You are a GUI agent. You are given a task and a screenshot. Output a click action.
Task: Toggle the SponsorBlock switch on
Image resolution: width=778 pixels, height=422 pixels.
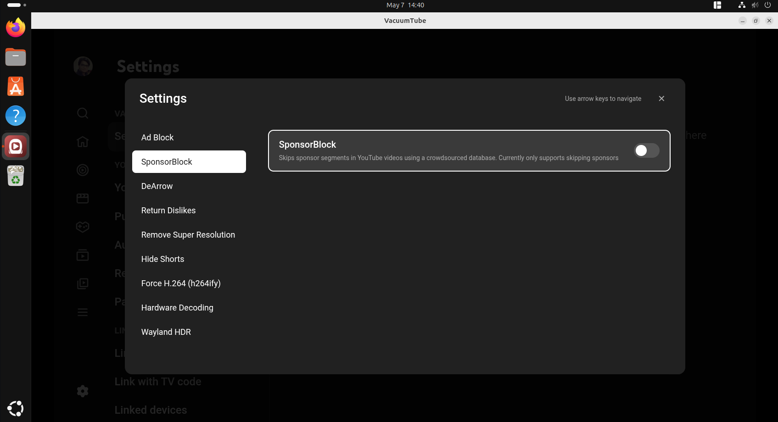pos(646,150)
